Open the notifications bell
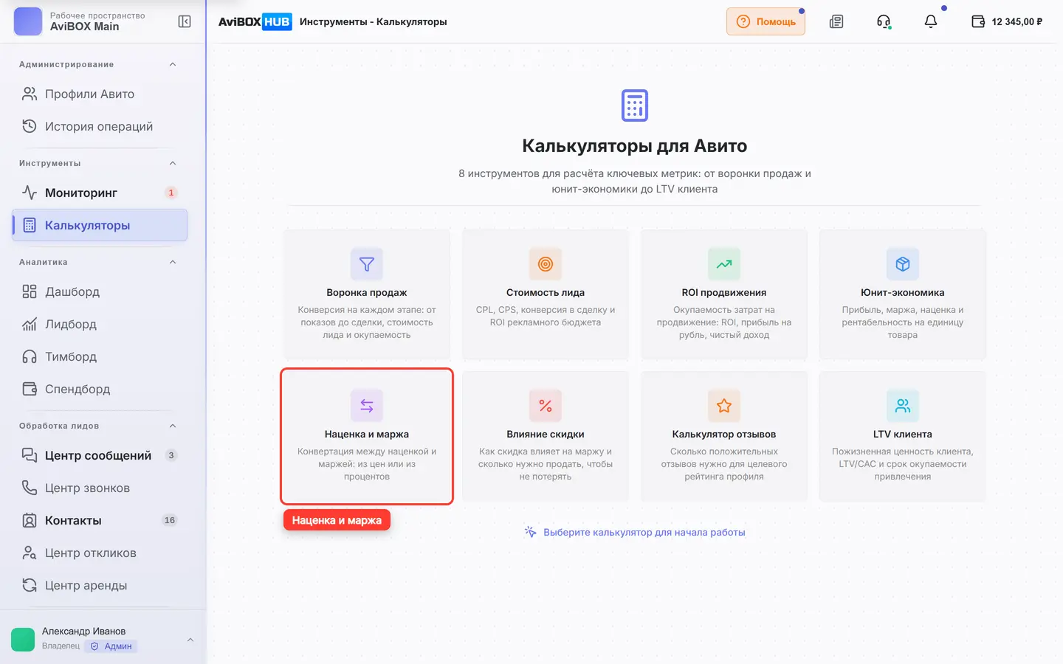This screenshot has height=664, width=1063. [931, 21]
